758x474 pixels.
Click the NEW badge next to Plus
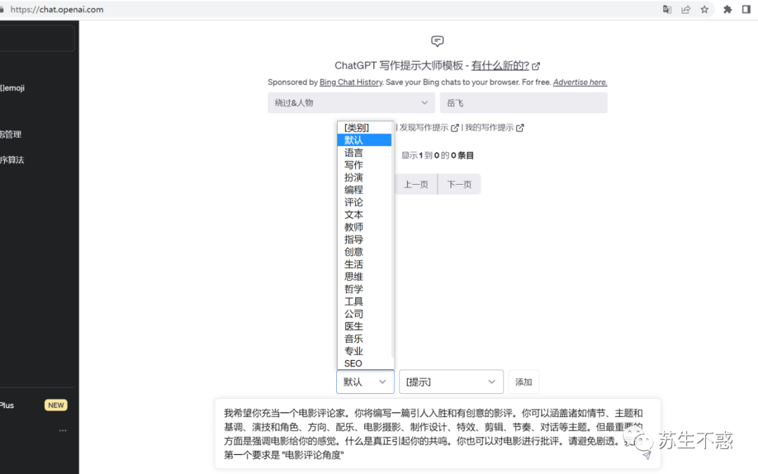[x=55, y=405]
